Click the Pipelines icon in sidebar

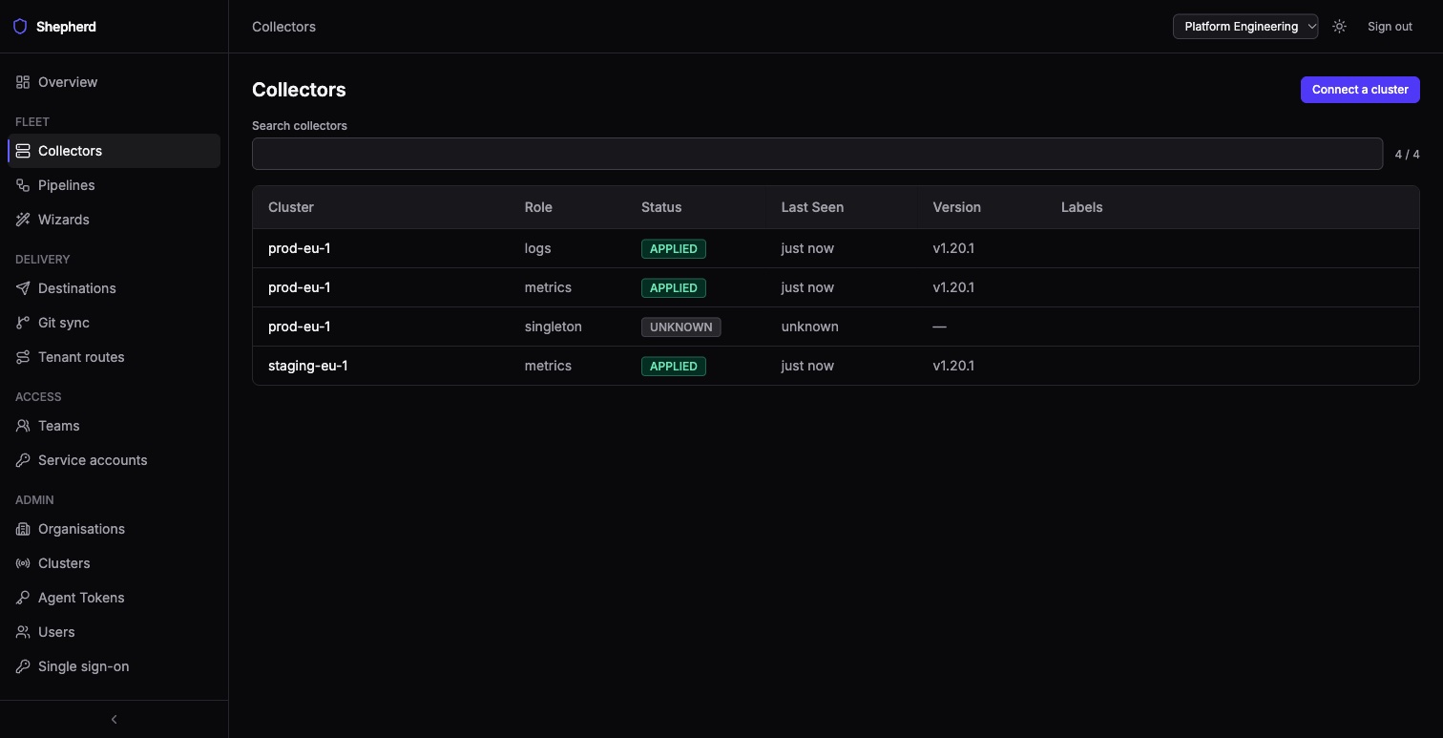[23, 185]
